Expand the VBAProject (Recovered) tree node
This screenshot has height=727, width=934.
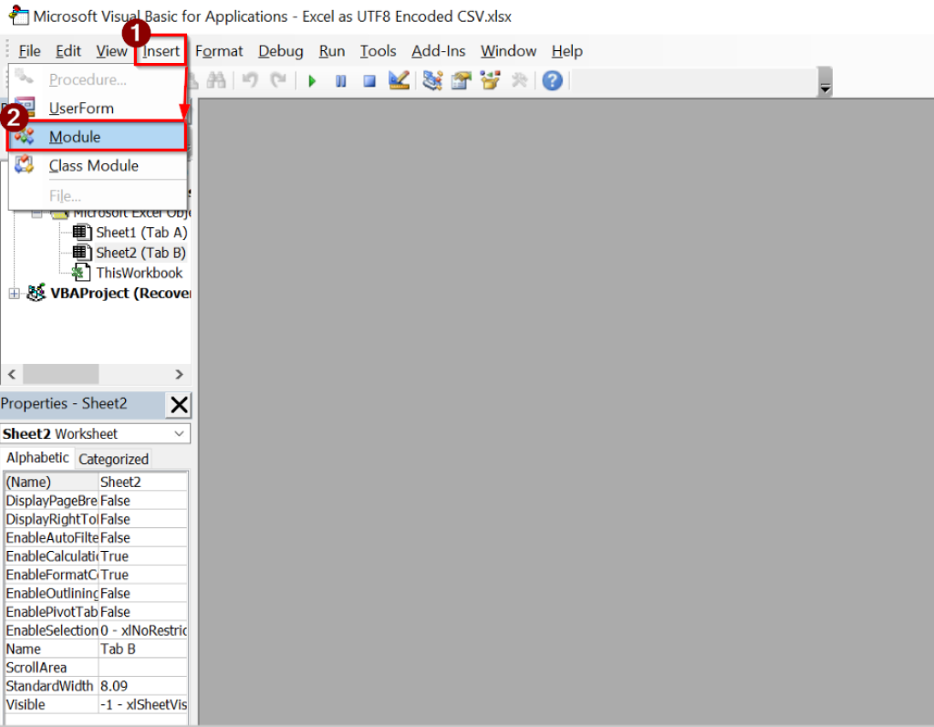click(15, 293)
